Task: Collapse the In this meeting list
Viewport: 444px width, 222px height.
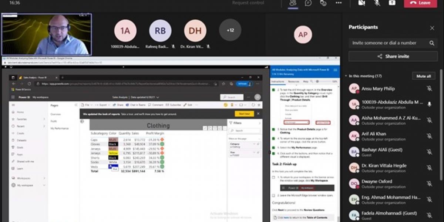Action: (346, 76)
